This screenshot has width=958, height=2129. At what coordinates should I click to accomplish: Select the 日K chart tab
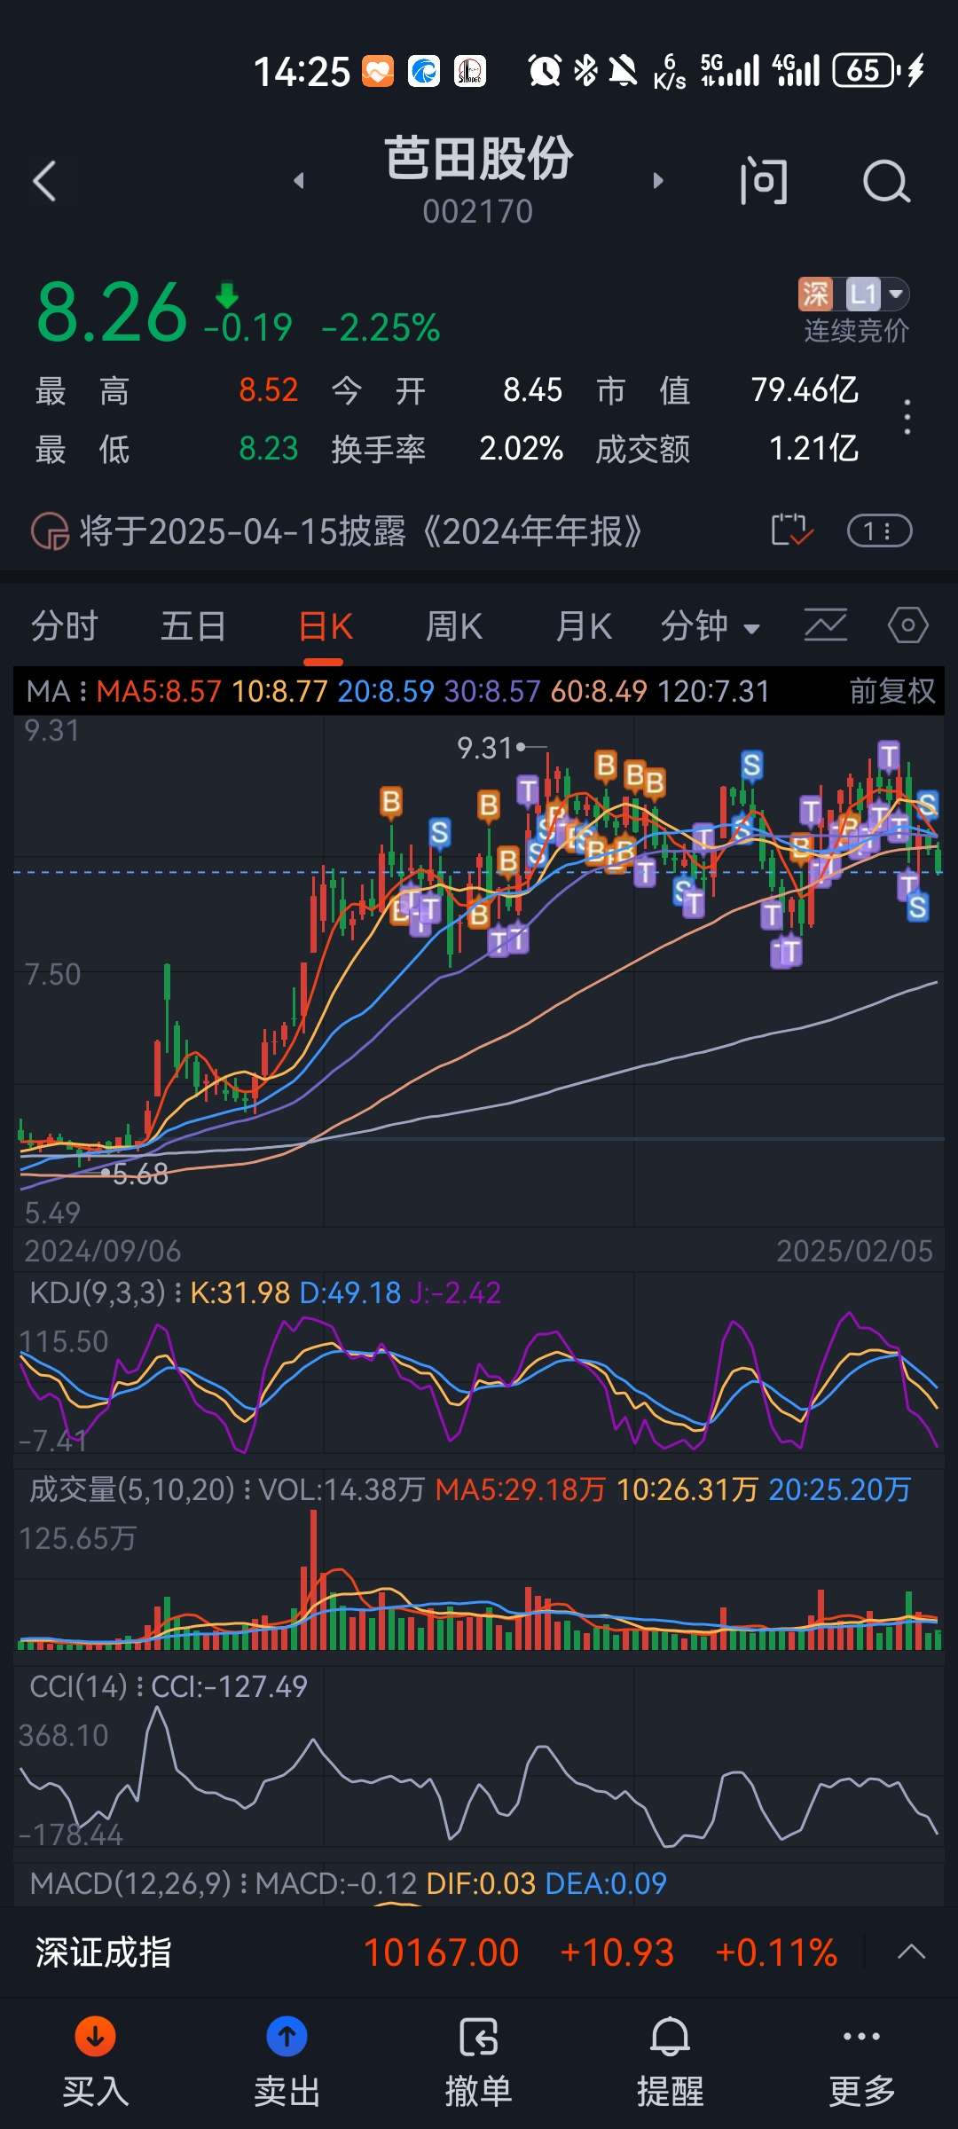point(325,626)
